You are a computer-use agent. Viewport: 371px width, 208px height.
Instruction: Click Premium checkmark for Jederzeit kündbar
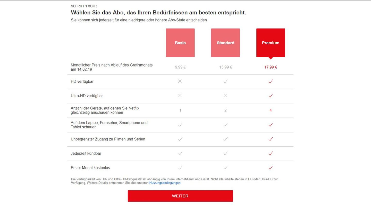[x=271, y=153]
